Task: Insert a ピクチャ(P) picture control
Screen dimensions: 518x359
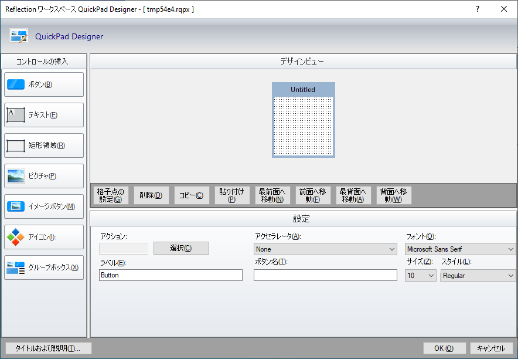Action: tap(44, 176)
